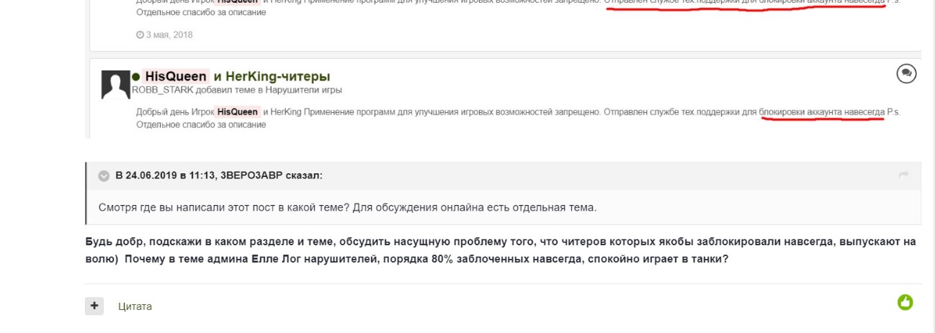Click the share arrow on quote header

coord(903,175)
